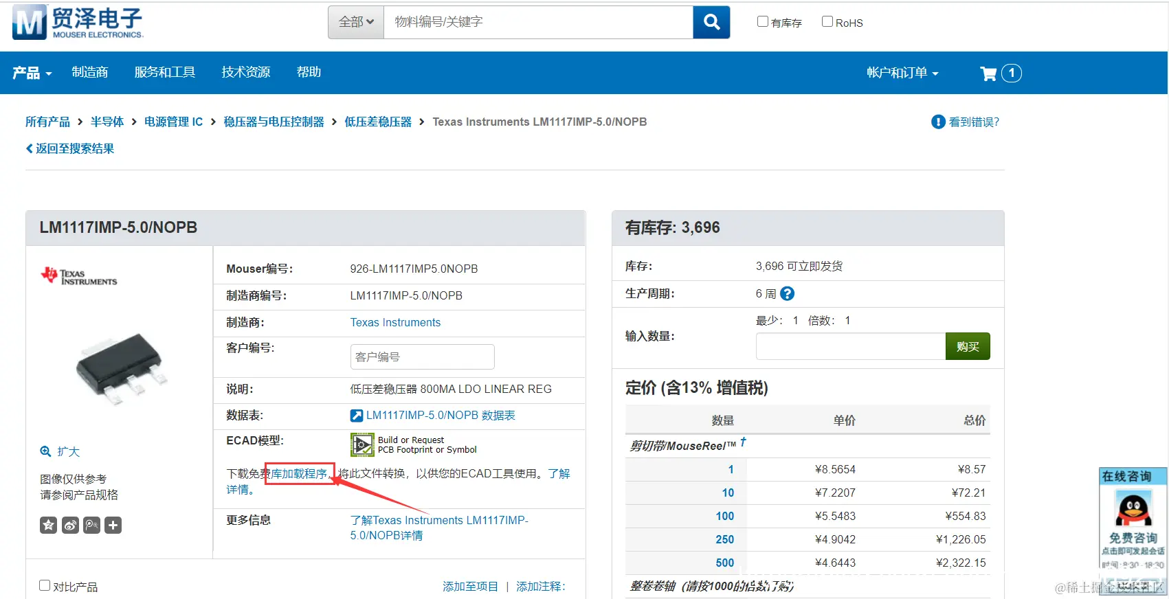Click the search keyword input field

pos(538,22)
